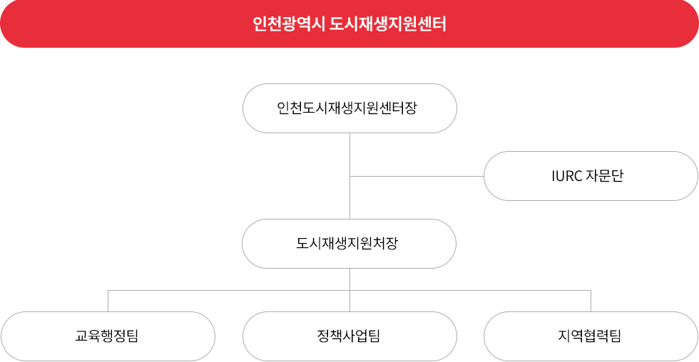Click the vertical connector just above the 도시재생지원처장 box
This screenshot has width=699, height=362.
tap(350, 198)
